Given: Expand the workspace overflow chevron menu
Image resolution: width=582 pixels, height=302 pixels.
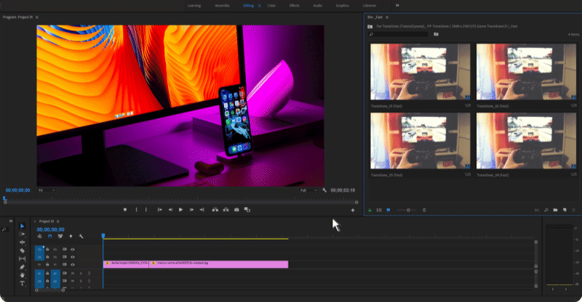Looking at the screenshot, I should 397,5.
